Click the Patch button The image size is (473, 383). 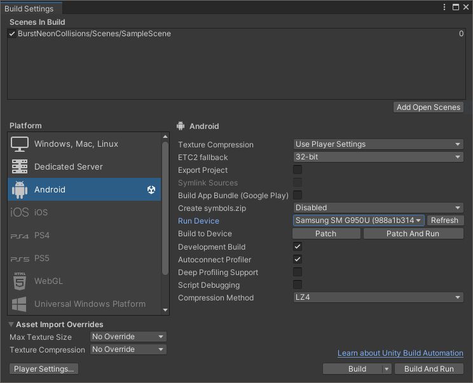[x=326, y=234]
